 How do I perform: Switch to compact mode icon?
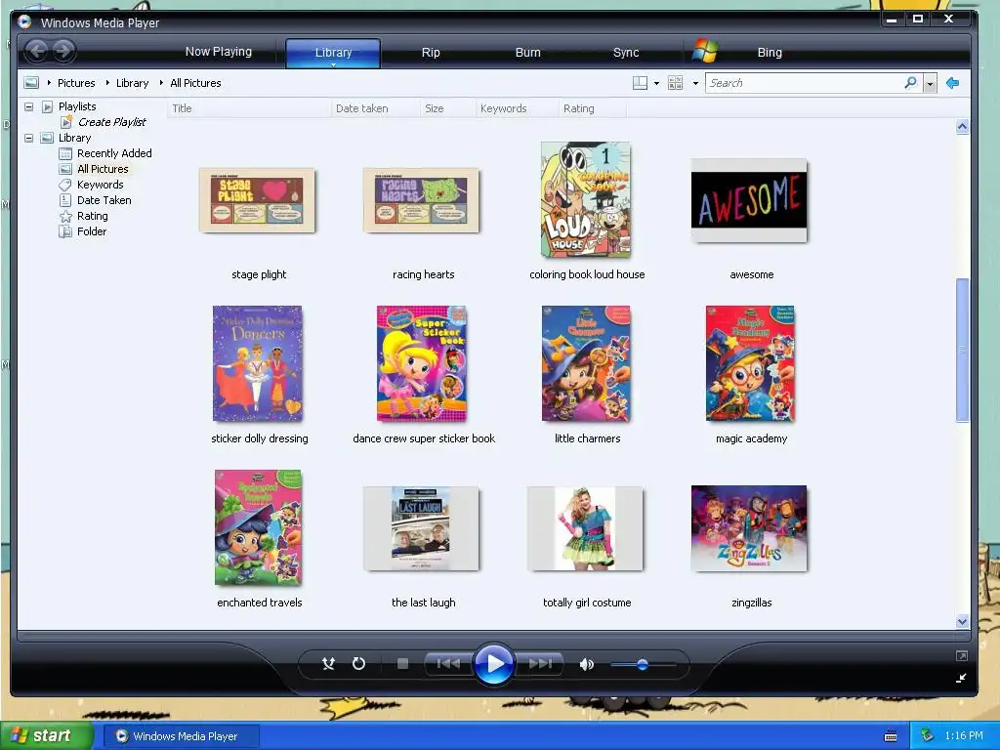[962, 678]
